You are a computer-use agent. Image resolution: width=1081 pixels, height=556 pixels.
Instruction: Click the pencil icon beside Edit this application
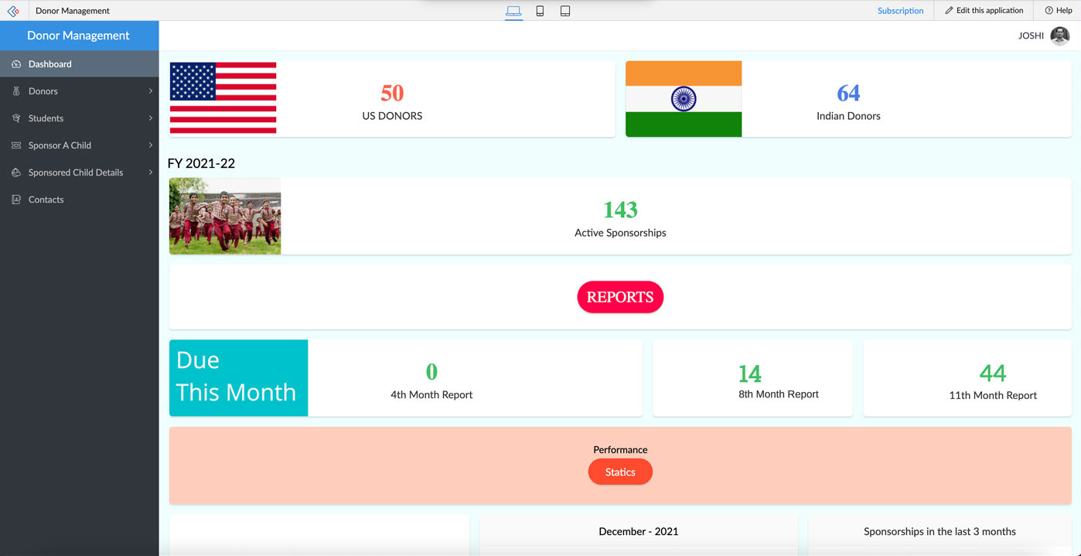(x=949, y=10)
